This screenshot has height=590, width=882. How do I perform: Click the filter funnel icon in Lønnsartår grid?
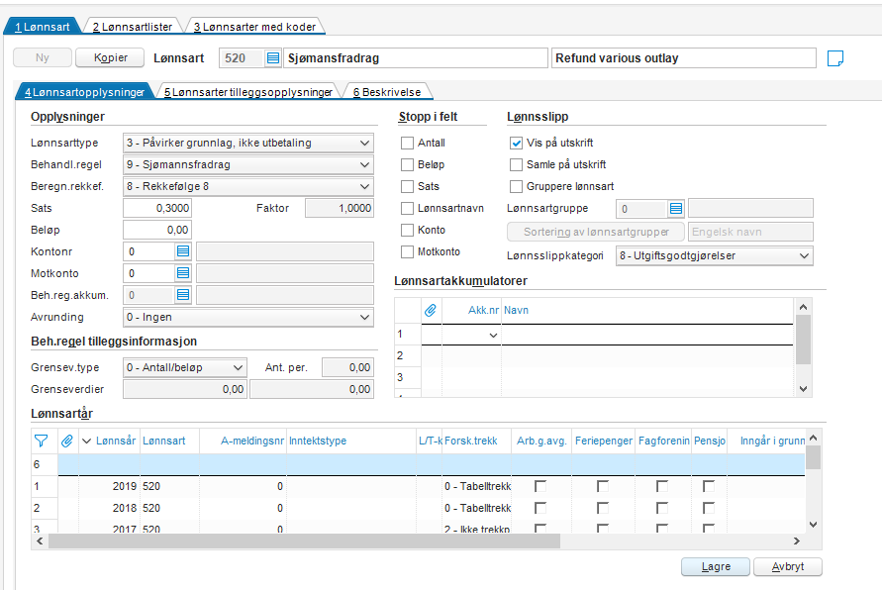click(42, 441)
